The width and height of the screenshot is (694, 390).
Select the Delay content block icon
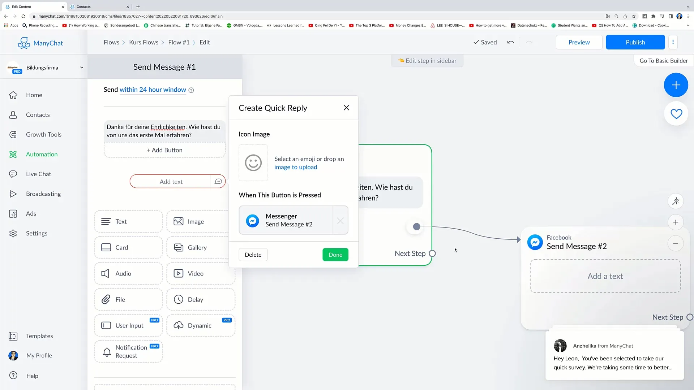coord(179,299)
